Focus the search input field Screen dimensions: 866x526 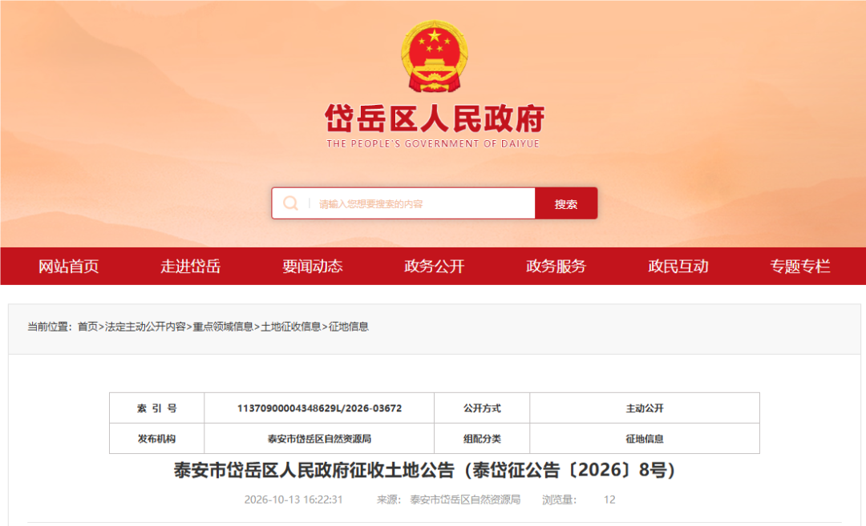tap(403, 203)
